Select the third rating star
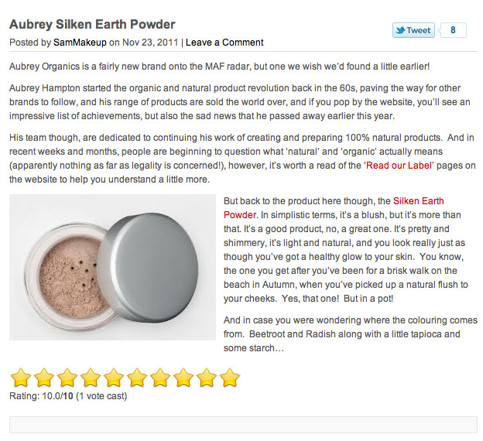The width and height of the screenshot is (483, 441). pyautogui.click(x=67, y=378)
